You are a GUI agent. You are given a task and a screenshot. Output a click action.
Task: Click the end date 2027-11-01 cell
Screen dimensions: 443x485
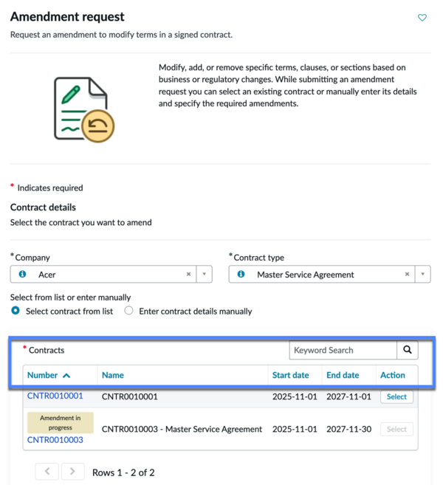[x=348, y=396]
